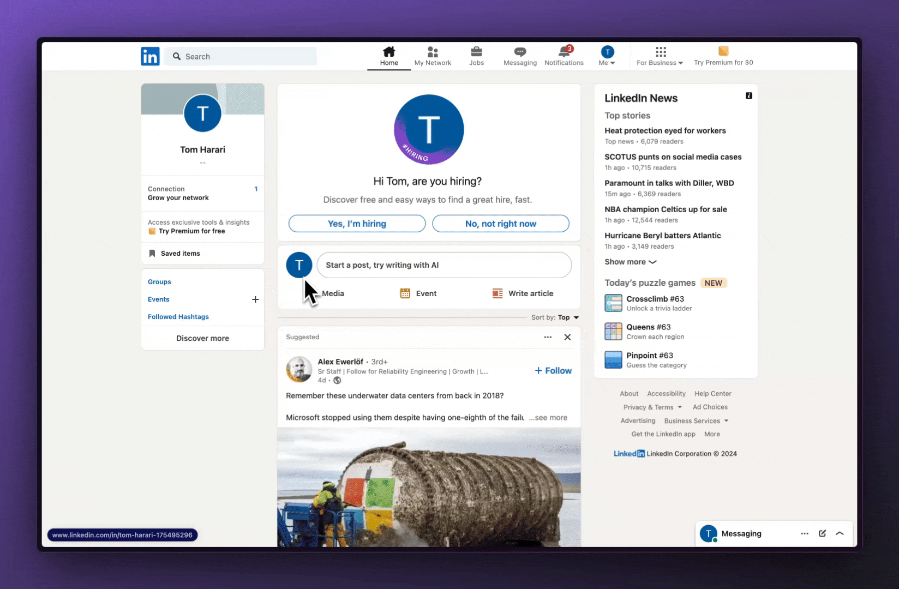Open the Jobs briefcase icon
The height and width of the screenshot is (589, 899).
click(476, 52)
